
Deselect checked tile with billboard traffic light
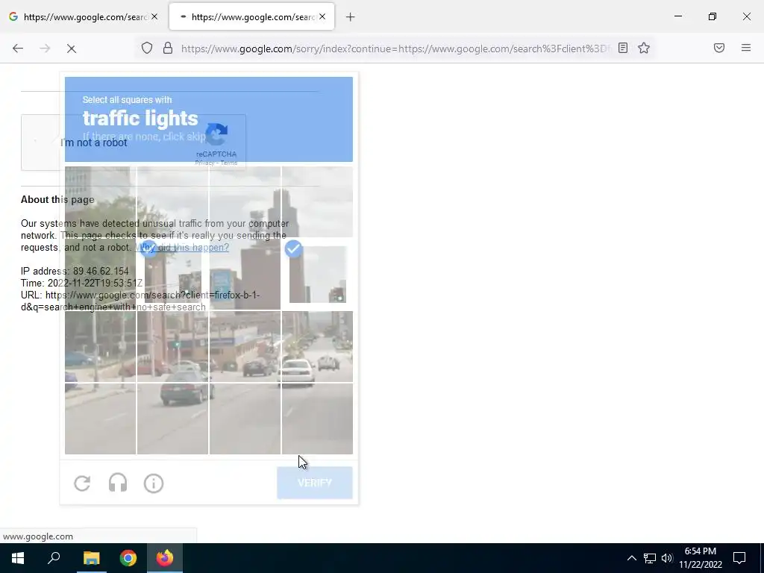[x=173, y=275]
